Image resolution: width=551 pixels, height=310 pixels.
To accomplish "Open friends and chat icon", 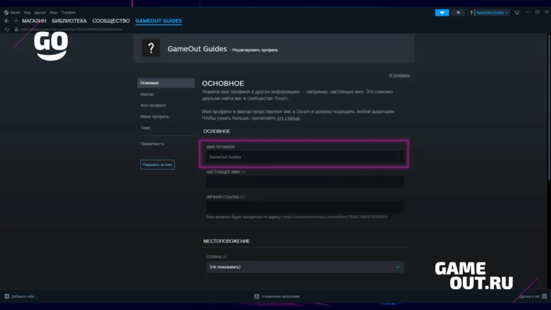I will pyautogui.click(x=544, y=296).
